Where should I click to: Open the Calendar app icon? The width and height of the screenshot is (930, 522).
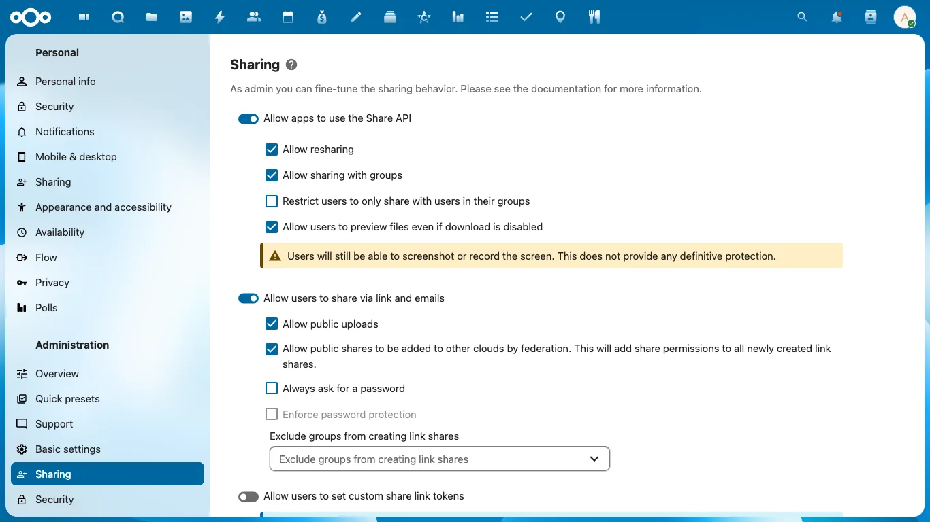(288, 17)
